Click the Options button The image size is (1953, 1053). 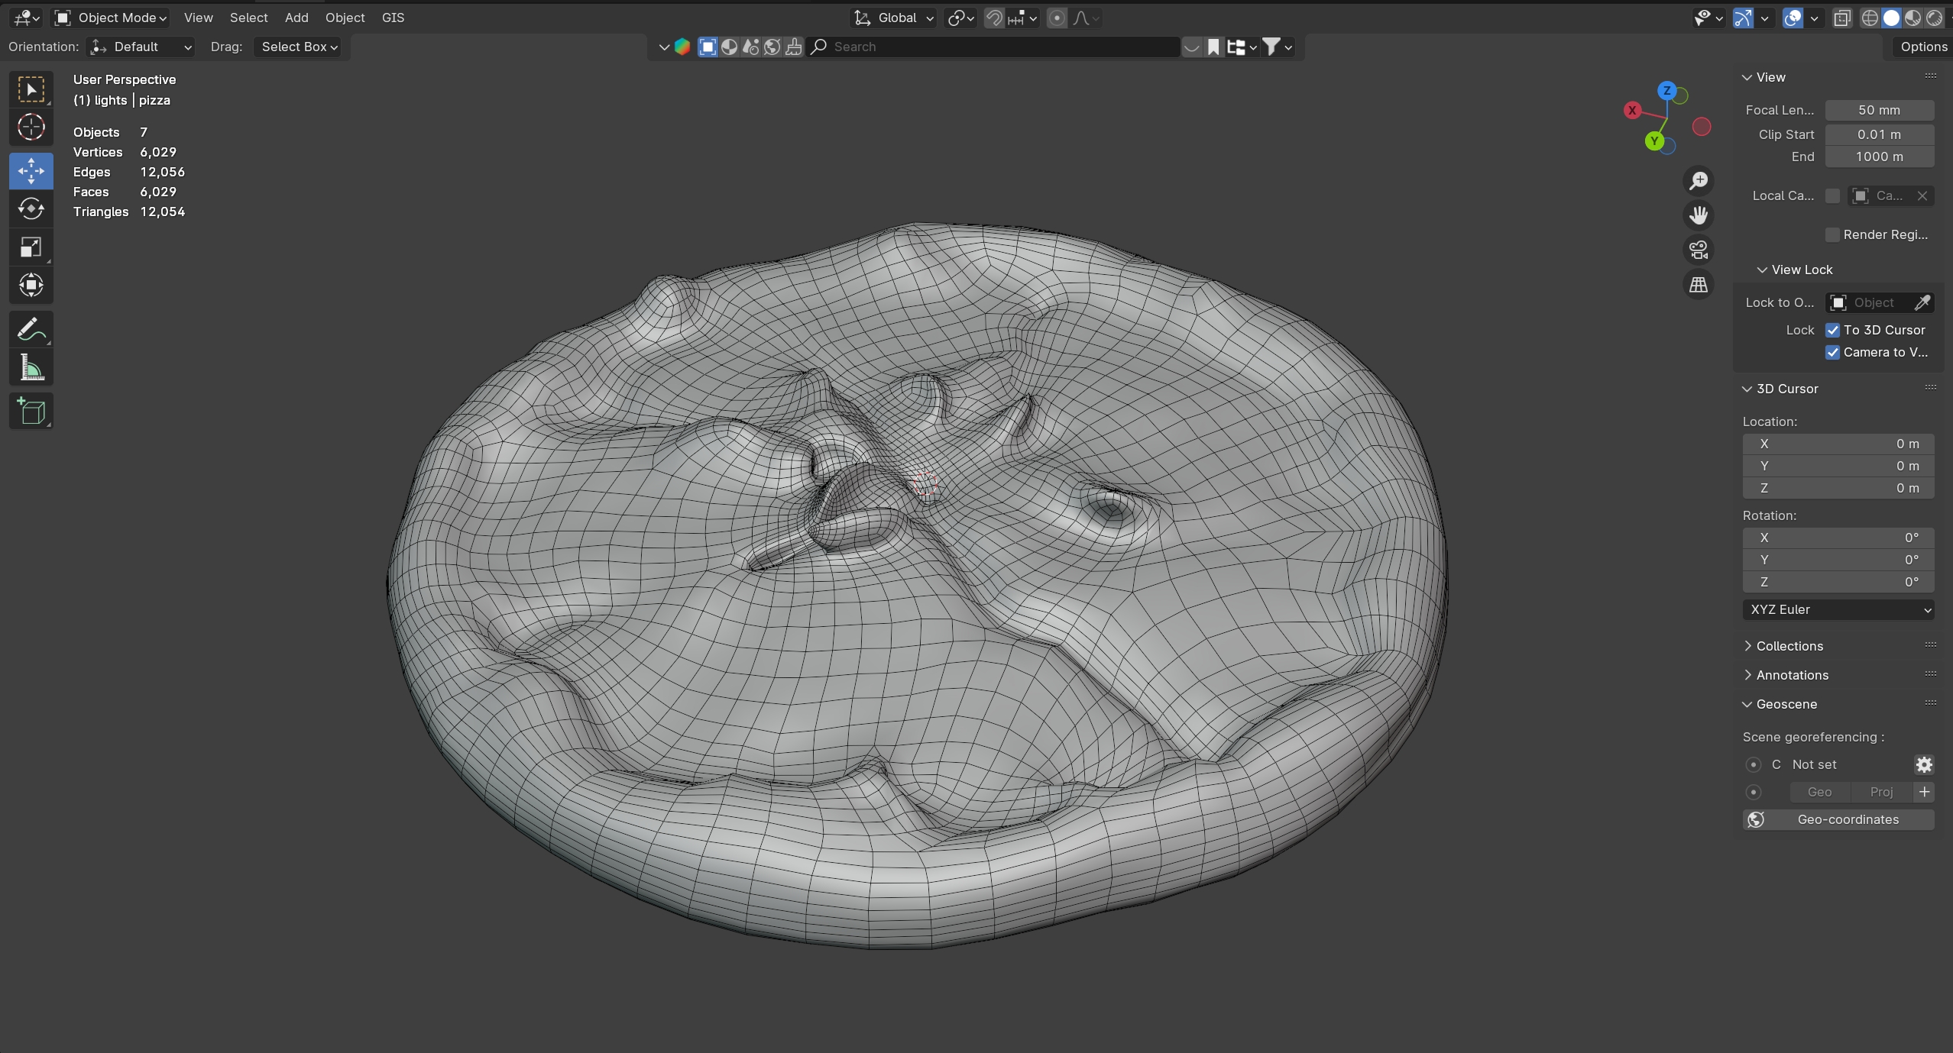click(1922, 47)
